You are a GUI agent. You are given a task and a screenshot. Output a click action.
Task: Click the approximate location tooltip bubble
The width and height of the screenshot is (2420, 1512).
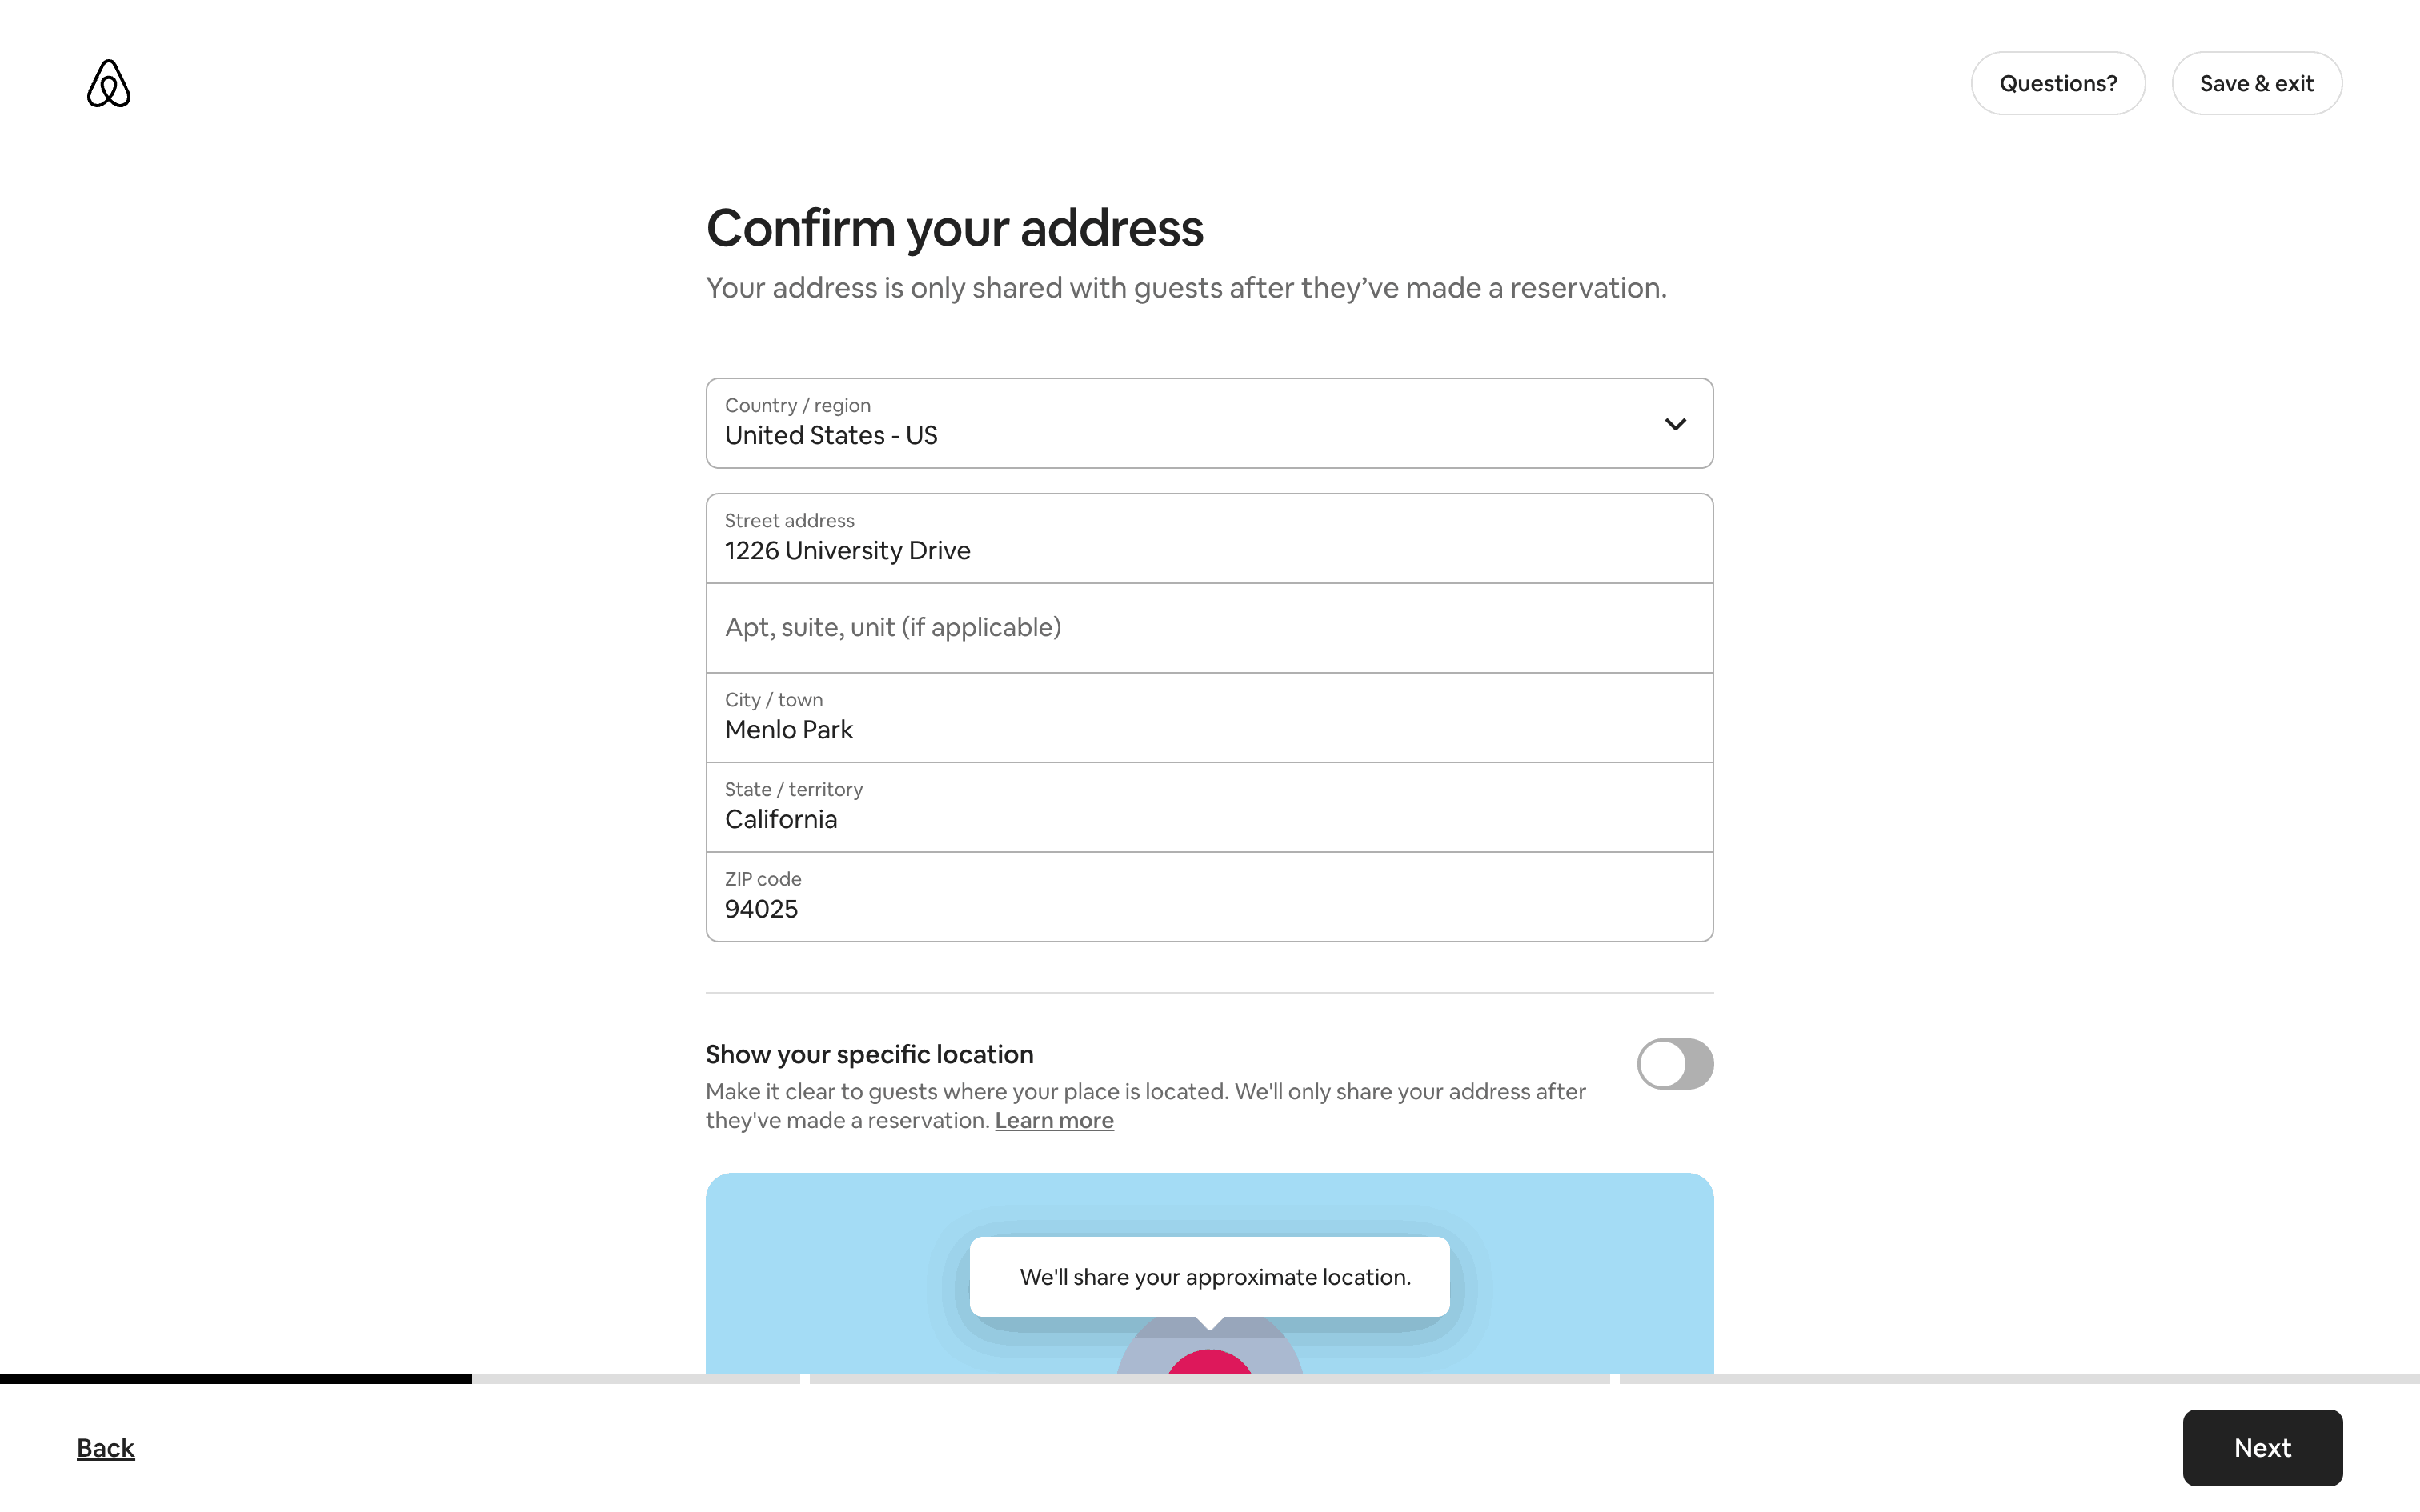[1209, 1277]
